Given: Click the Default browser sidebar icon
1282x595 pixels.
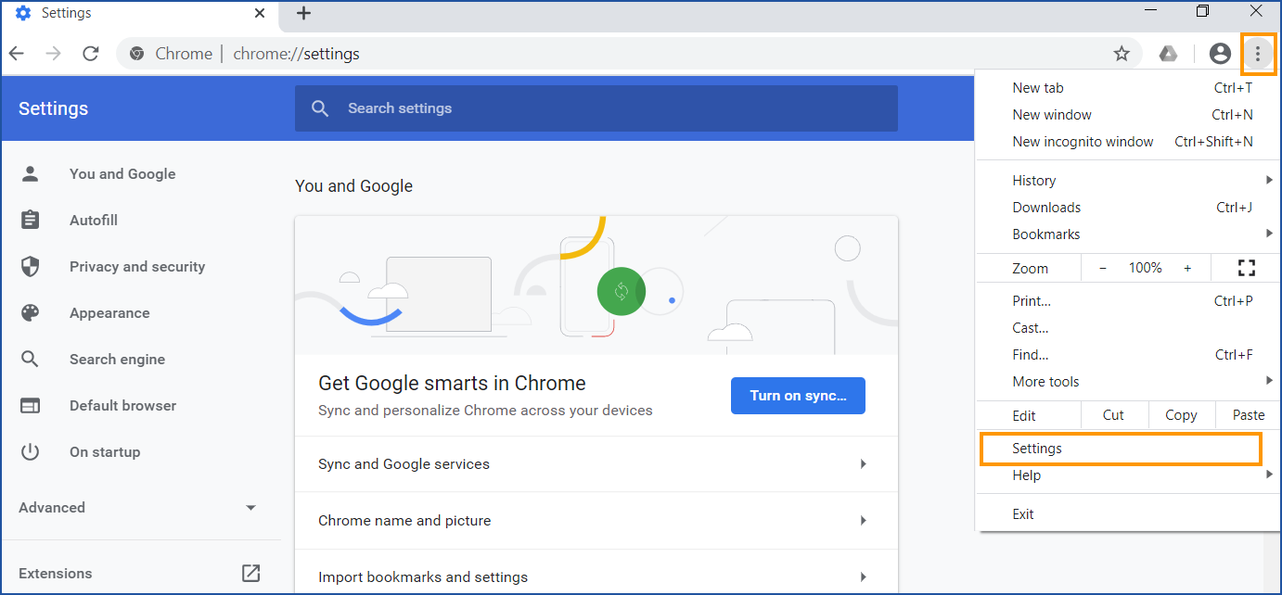Looking at the screenshot, I should tap(31, 405).
